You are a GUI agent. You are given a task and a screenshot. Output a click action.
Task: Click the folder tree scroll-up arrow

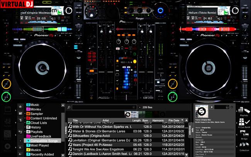(63, 105)
